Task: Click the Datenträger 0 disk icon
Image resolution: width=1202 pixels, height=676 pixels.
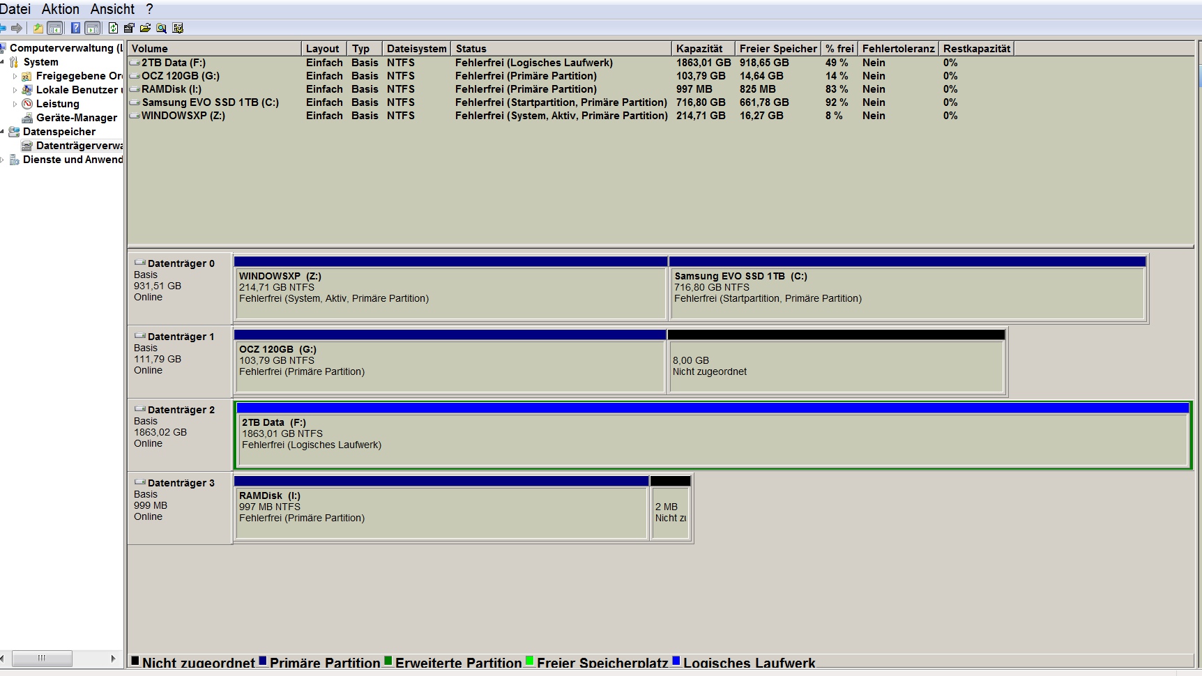Action: point(139,263)
